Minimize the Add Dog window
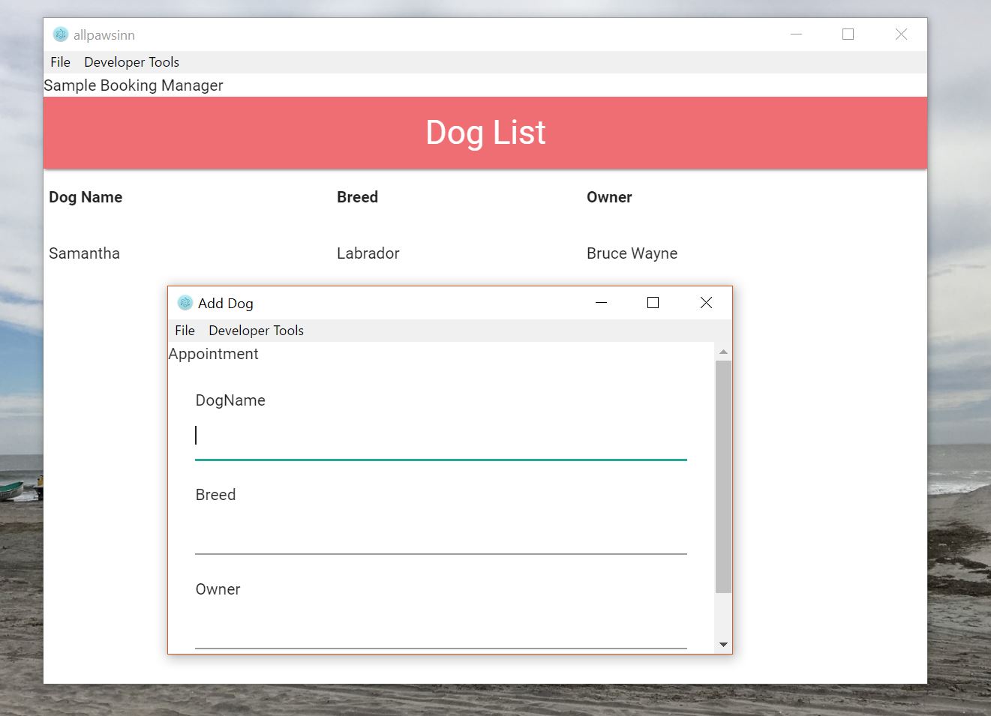This screenshot has height=716, width=991. (x=601, y=303)
